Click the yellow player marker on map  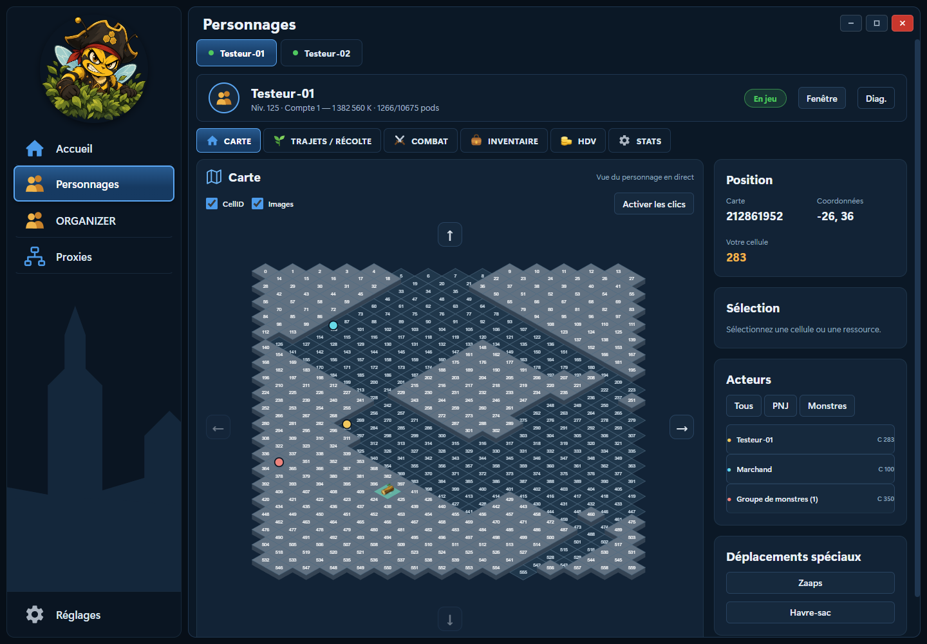tap(347, 424)
